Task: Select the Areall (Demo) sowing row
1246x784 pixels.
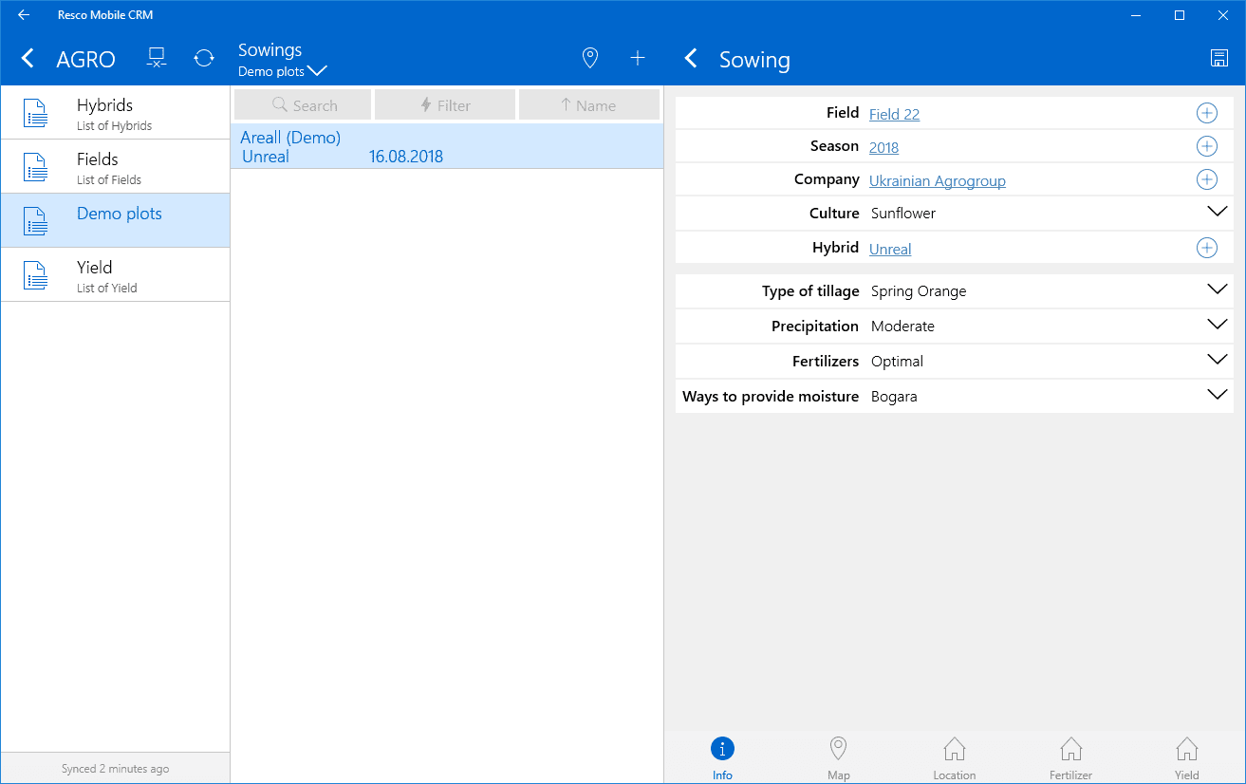Action: [447, 146]
